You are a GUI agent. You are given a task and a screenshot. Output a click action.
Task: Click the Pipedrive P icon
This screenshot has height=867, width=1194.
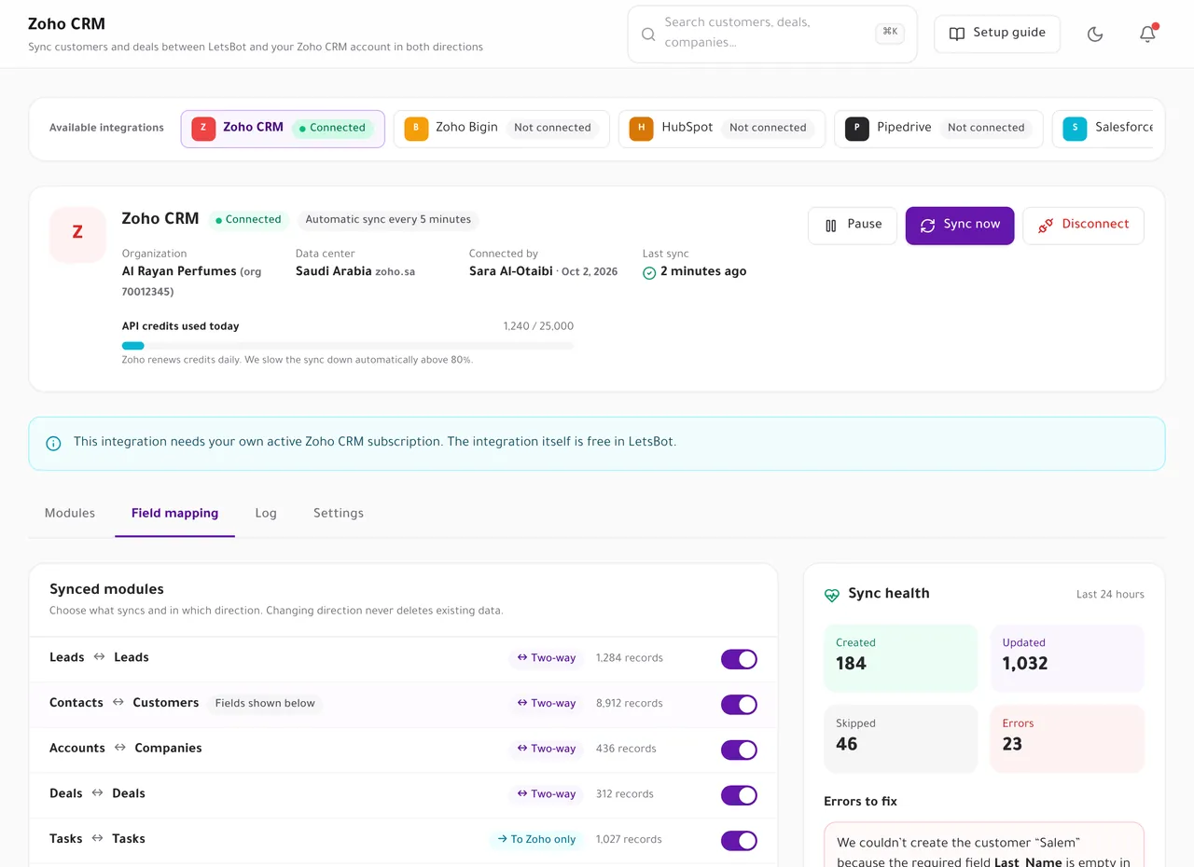pos(857,129)
